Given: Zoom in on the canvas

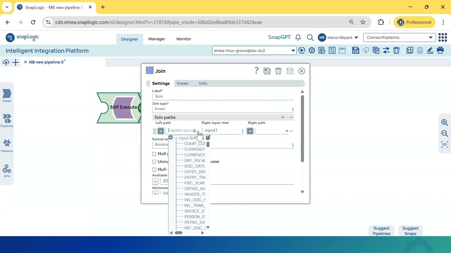Looking at the screenshot, I should pos(445,122).
